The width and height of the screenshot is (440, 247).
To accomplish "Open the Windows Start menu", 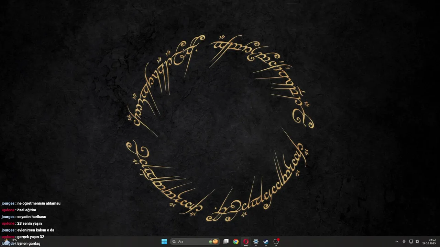I will [164, 242].
